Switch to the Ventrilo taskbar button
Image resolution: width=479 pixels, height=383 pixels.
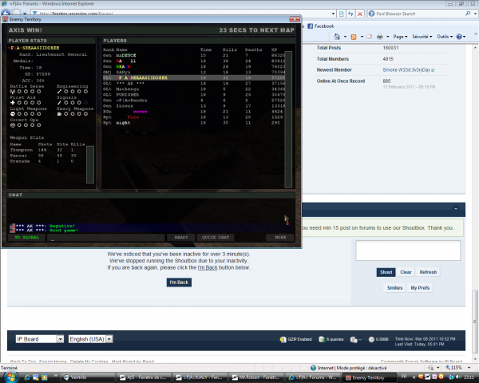89,377
